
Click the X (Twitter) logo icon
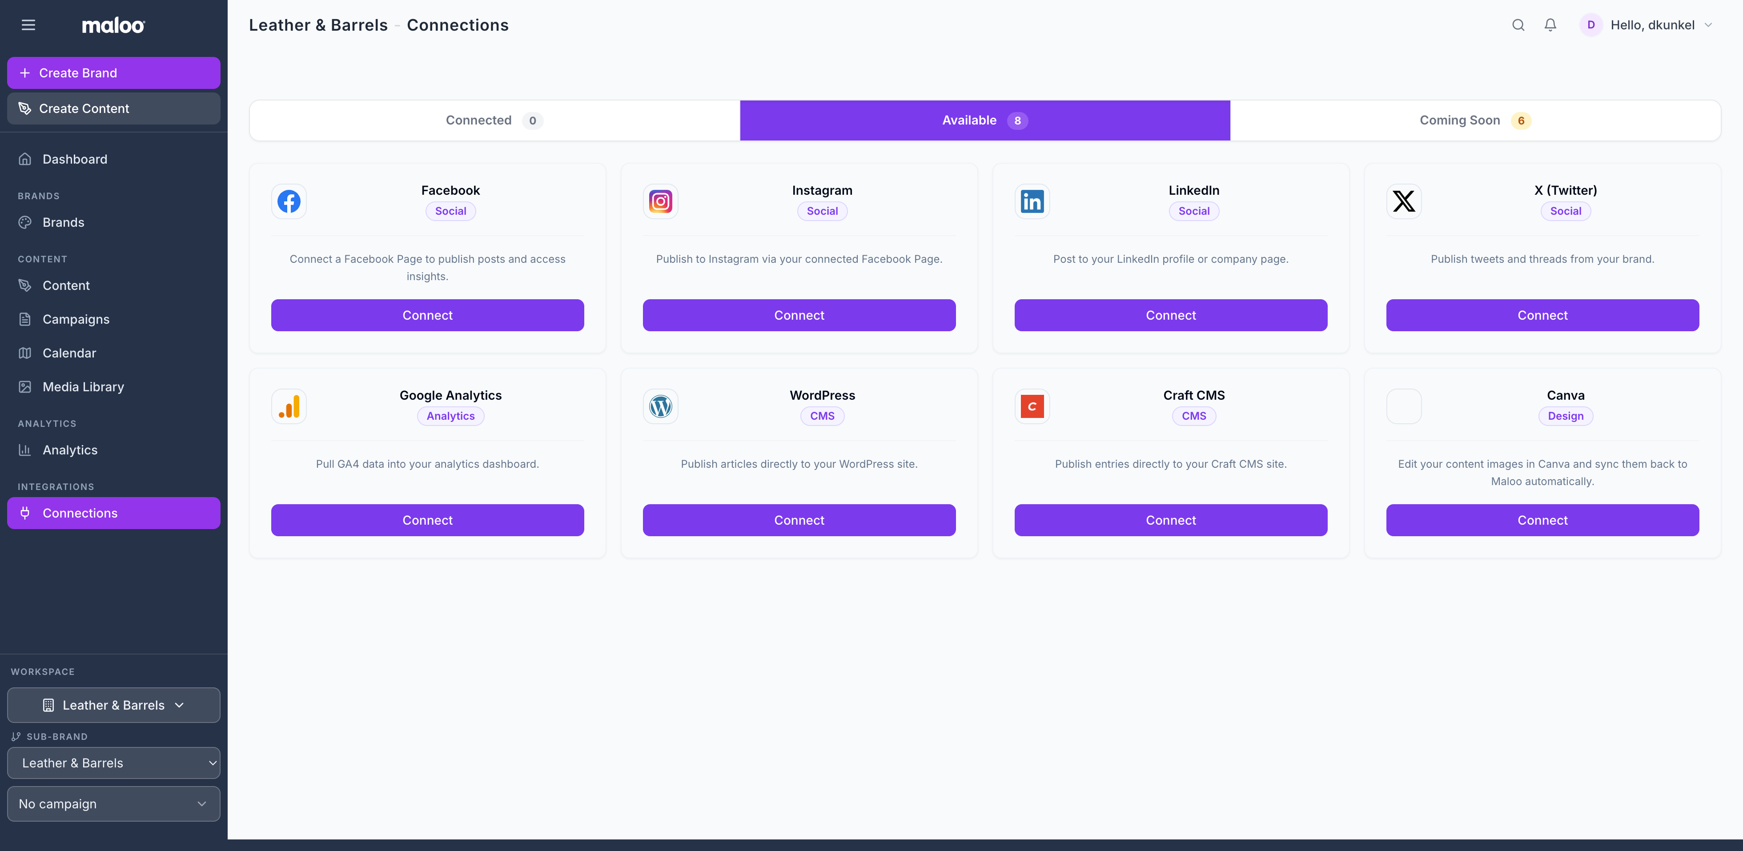click(x=1404, y=201)
